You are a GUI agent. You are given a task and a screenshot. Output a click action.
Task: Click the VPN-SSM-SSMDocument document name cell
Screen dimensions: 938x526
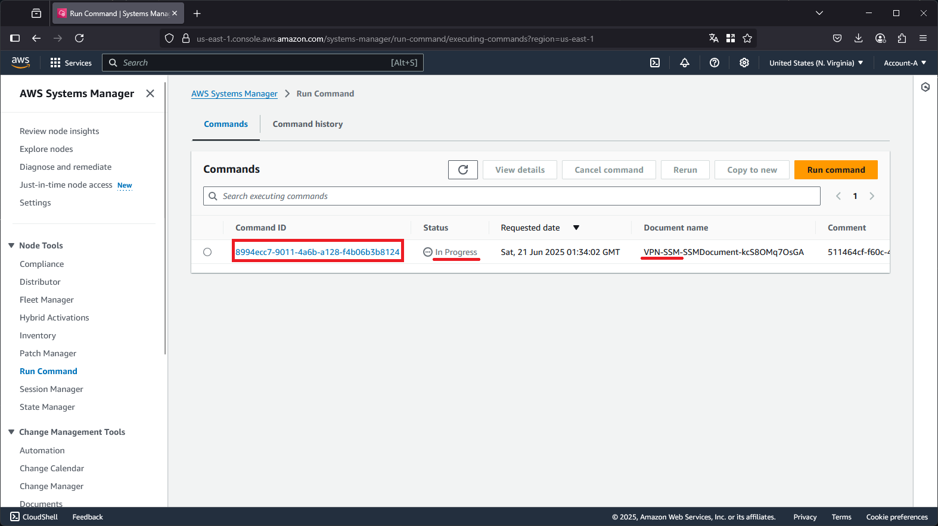point(723,252)
